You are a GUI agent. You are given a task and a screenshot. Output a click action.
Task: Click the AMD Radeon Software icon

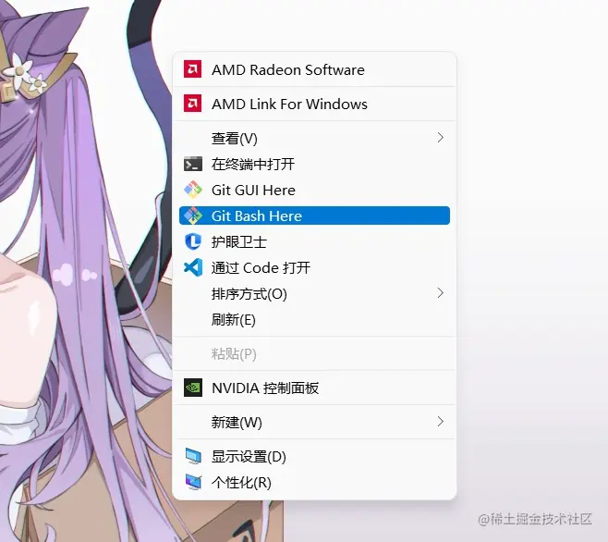[x=193, y=69]
